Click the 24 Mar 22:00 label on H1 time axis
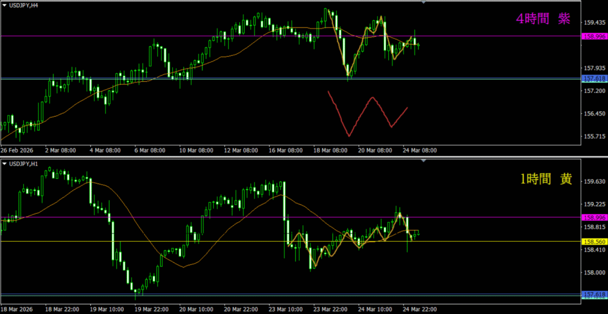This screenshot has width=608, height=314. tap(419, 309)
